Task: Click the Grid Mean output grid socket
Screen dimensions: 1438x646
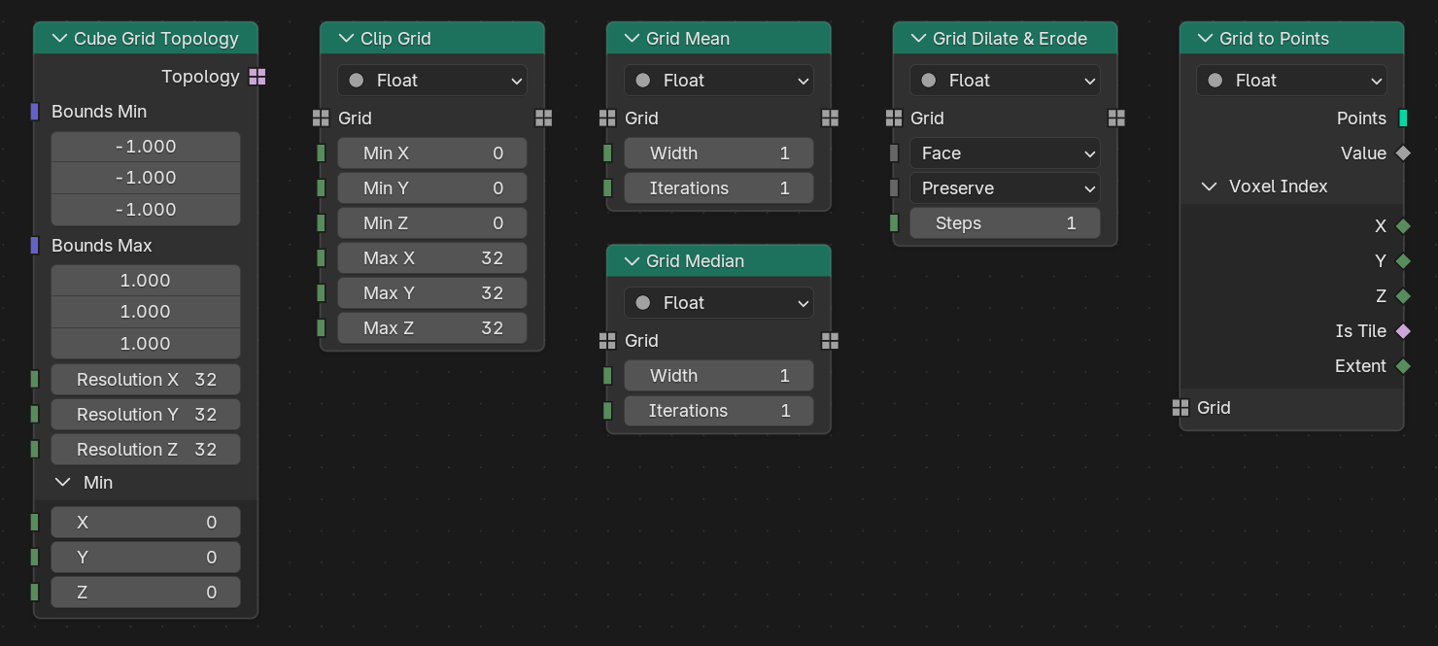Action: [830, 119]
